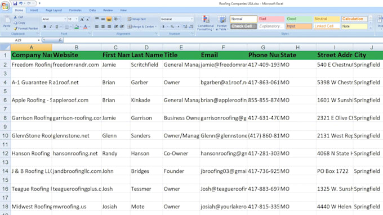Apply fill color with paint bucket
Viewport: 383px width, 215px height.
pyautogui.click(x=77, y=26)
